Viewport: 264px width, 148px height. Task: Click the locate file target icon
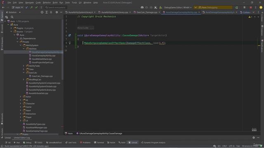click(x=42, y=12)
